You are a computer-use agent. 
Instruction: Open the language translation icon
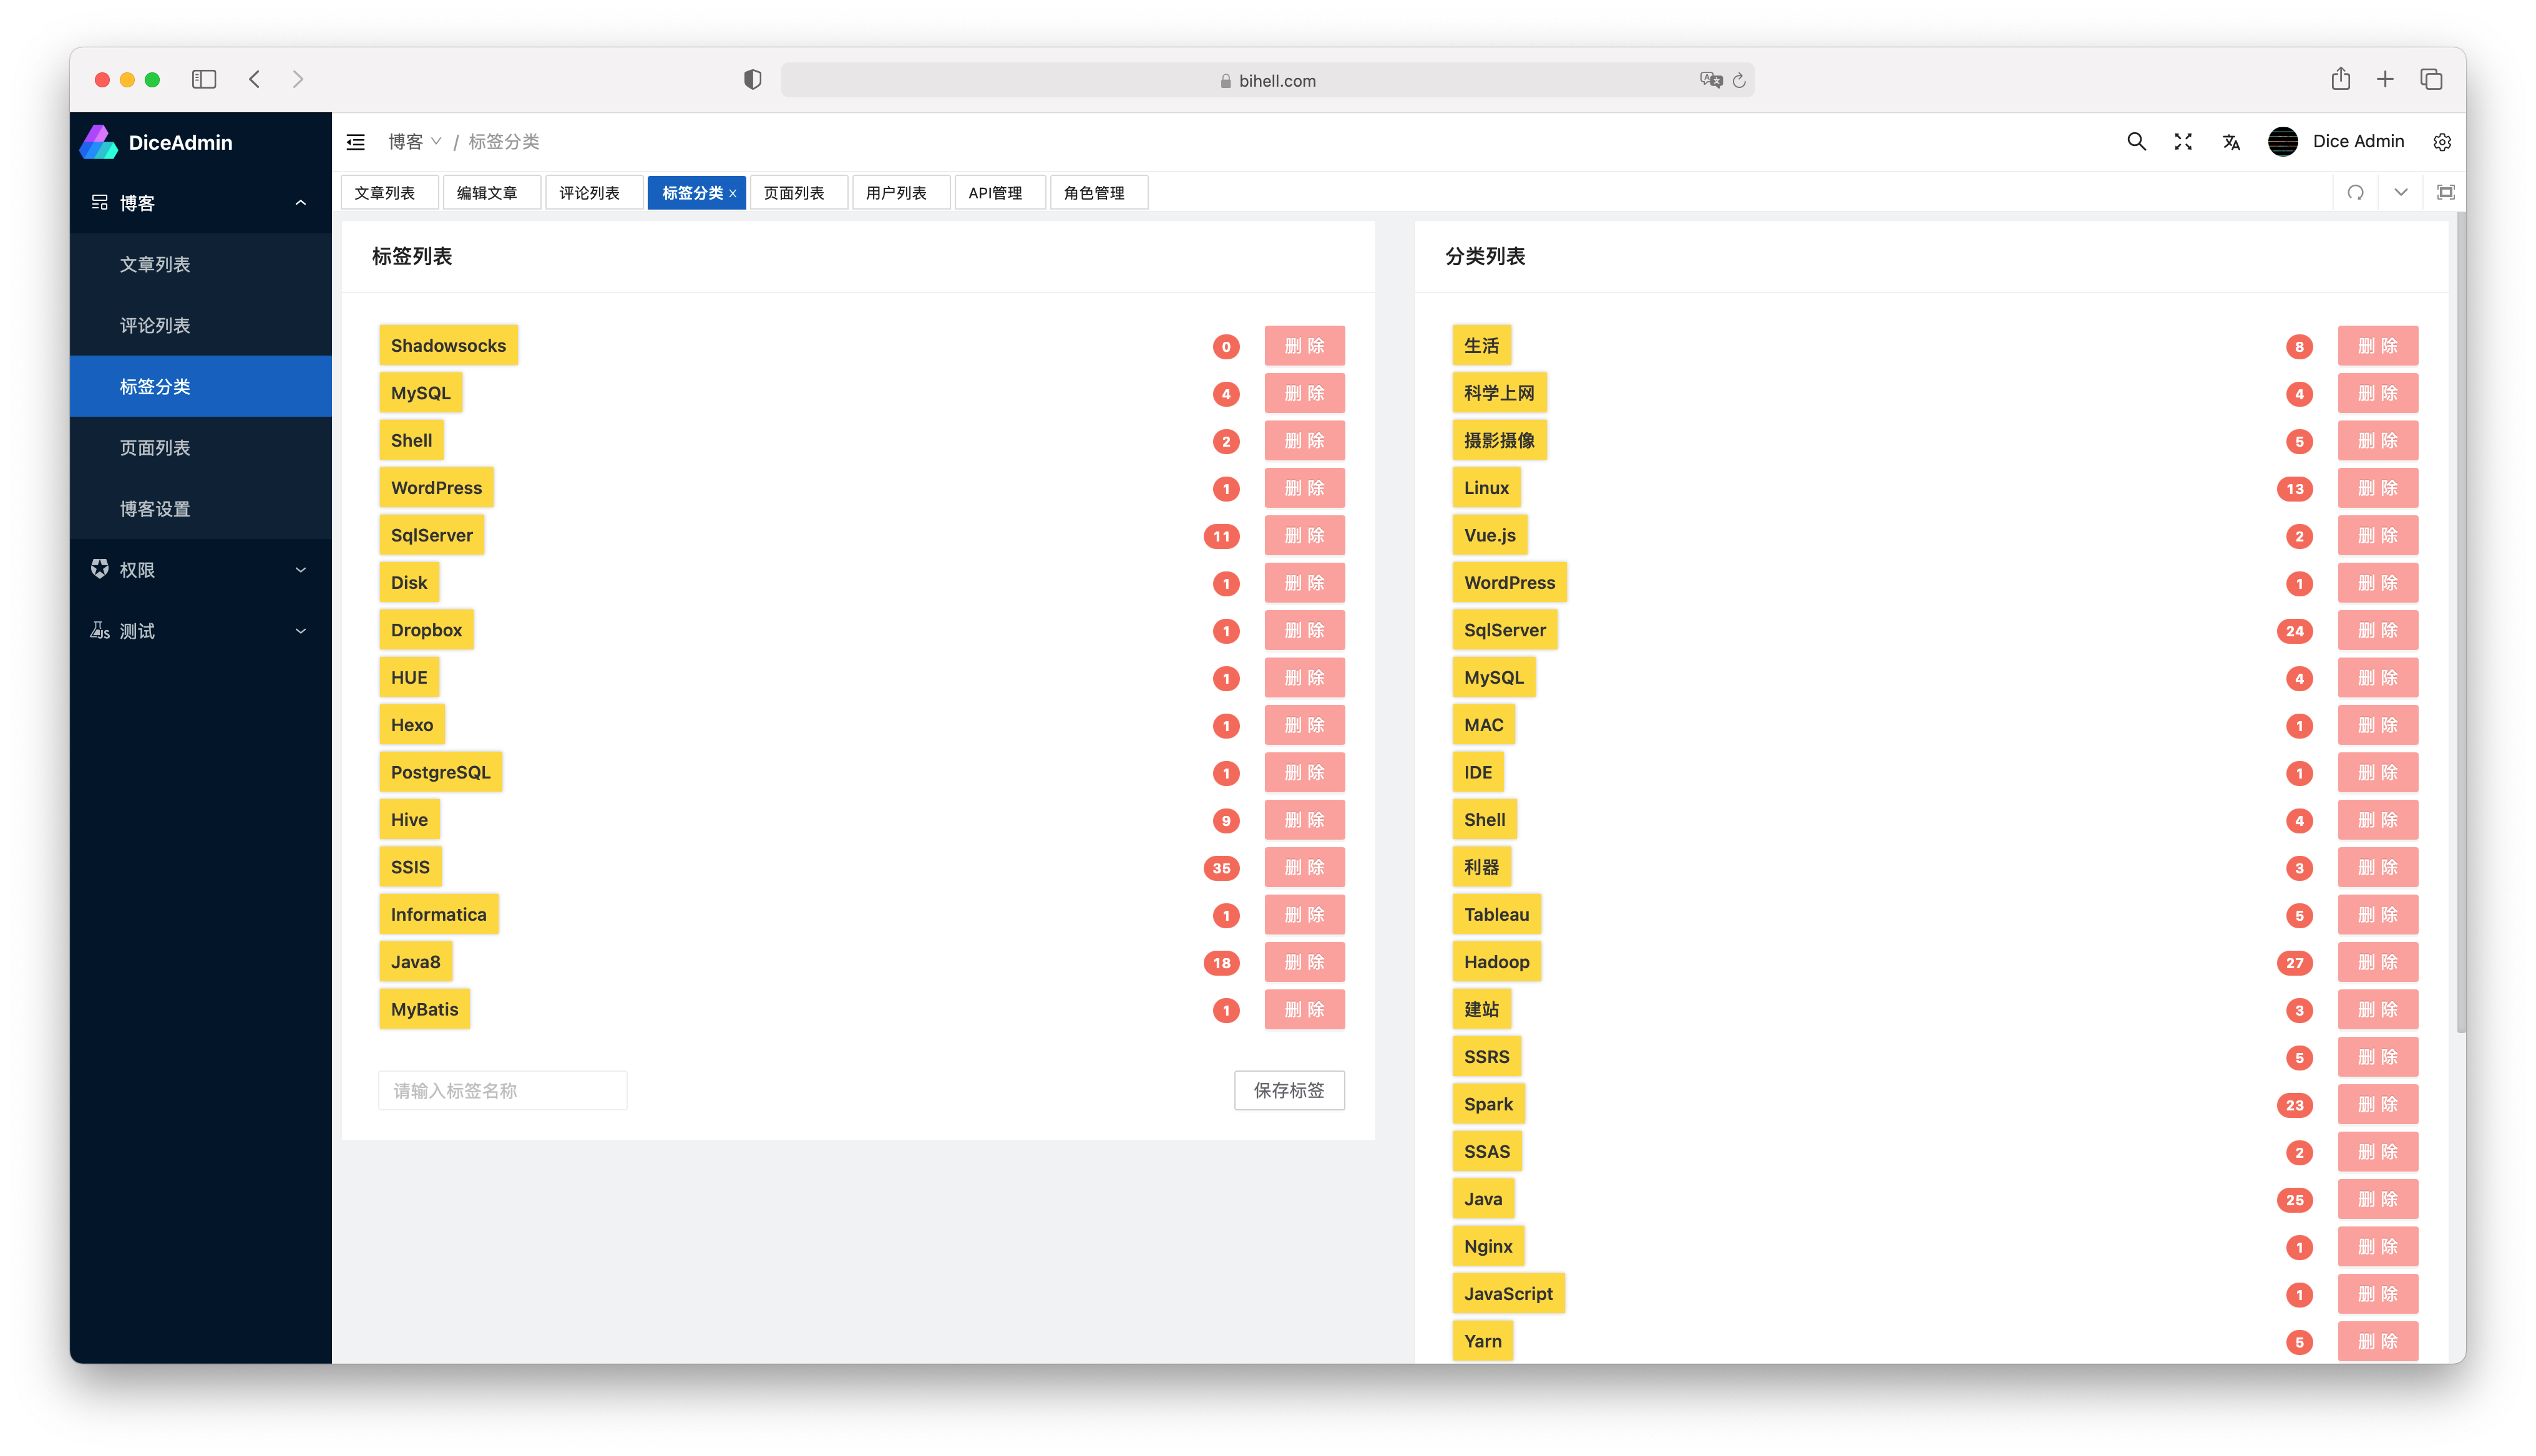click(x=2231, y=142)
